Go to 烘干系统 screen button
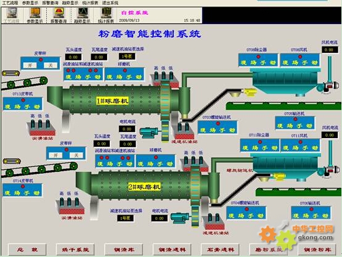 click(75, 250)
